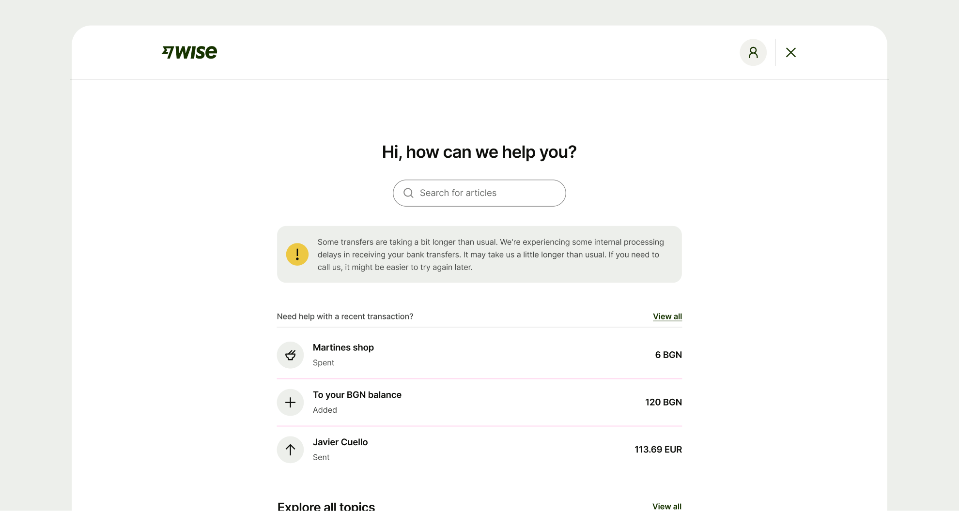Click the Hi, how can we help heading

pos(479,151)
